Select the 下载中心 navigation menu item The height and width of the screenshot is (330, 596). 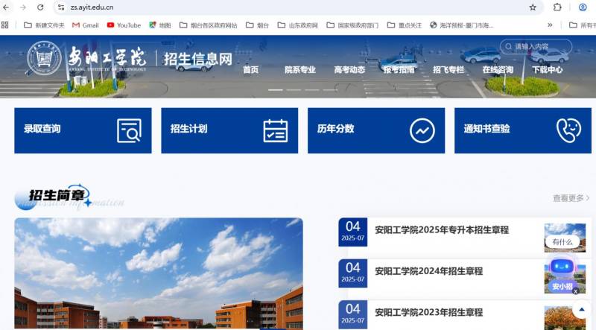point(547,70)
